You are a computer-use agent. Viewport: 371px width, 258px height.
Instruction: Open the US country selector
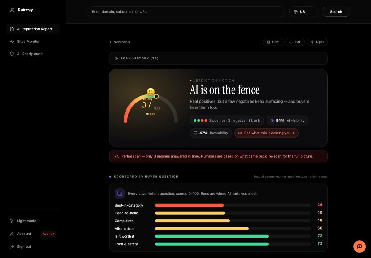[x=303, y=12]
